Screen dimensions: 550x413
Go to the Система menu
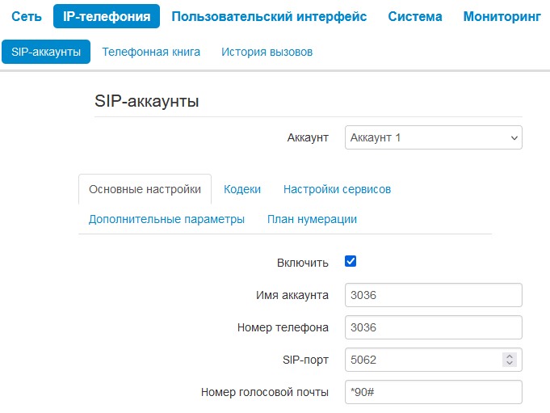pos(415,17)
